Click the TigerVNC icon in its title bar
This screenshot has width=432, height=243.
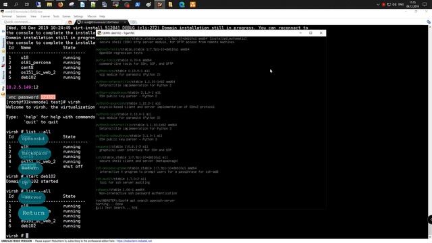point(99,33)
